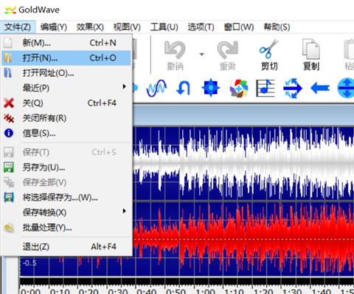Select 打开(N)... in the File menu
Viewport: 354px width, 294px height.
(66, 58)
